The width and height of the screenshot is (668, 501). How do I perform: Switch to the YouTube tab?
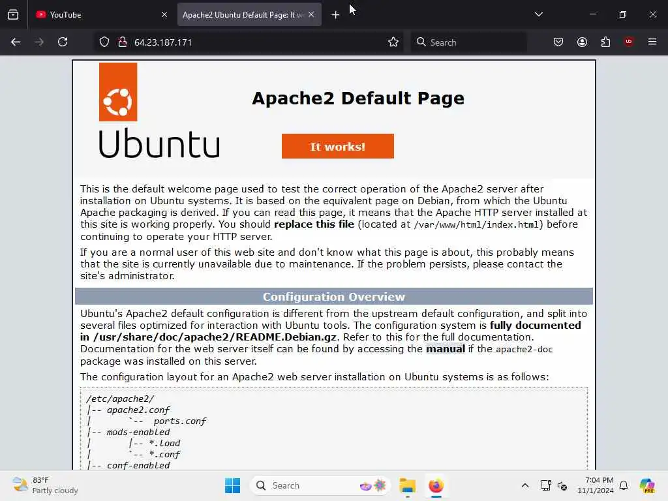click(101, 14)
